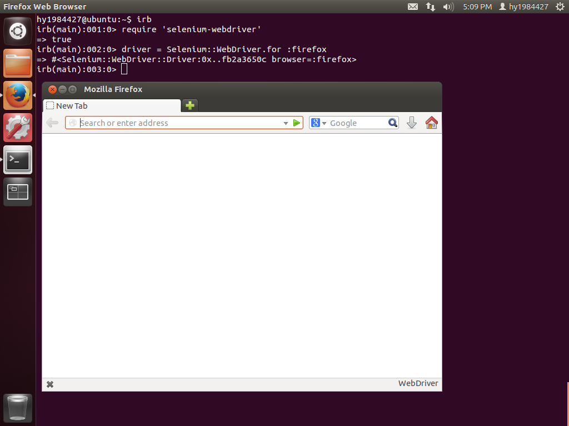
Task: Open the Ubuntu Dash home launcher
Action: pos(18,31)
